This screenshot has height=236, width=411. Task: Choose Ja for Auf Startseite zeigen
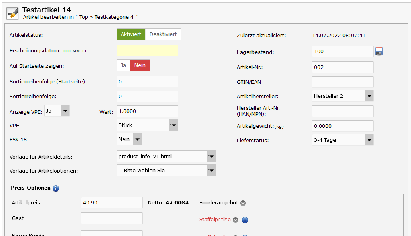pyautogui.click(x=124, y=65)
